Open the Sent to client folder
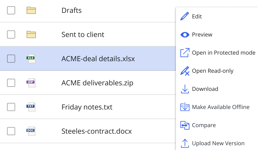The height and width of the screenshot is (150, 258). tap(83, 34)
